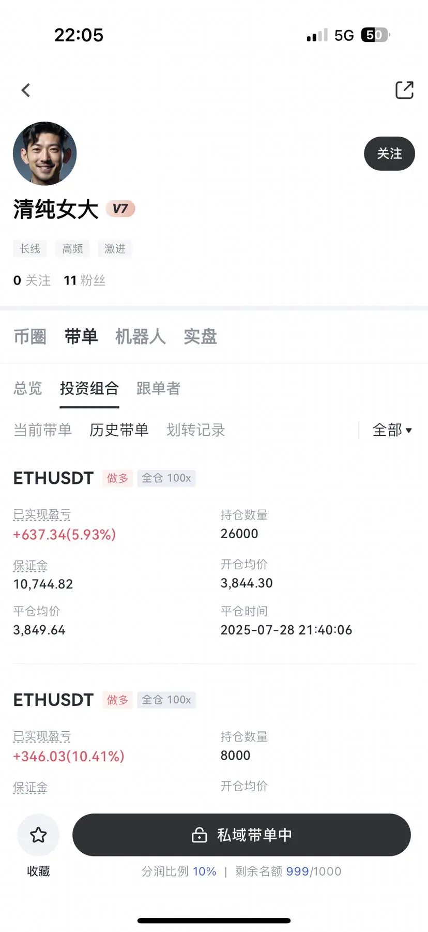Tap the underlined 保证金 label of first order
This screenshot has height=932, width=428.
[x=30, y=566]
